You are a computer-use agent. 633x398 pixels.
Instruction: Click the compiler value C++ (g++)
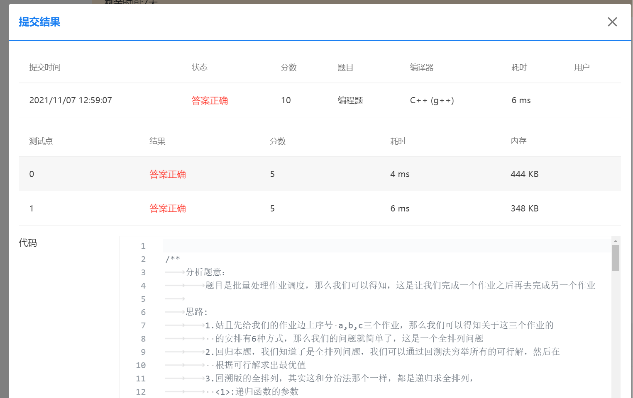click(432, 100)
